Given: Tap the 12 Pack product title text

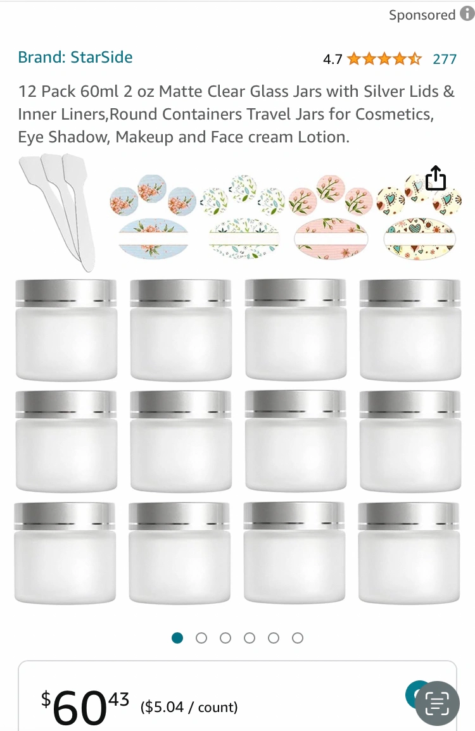Looking at the screenshot, I should (x=236, y=114).
